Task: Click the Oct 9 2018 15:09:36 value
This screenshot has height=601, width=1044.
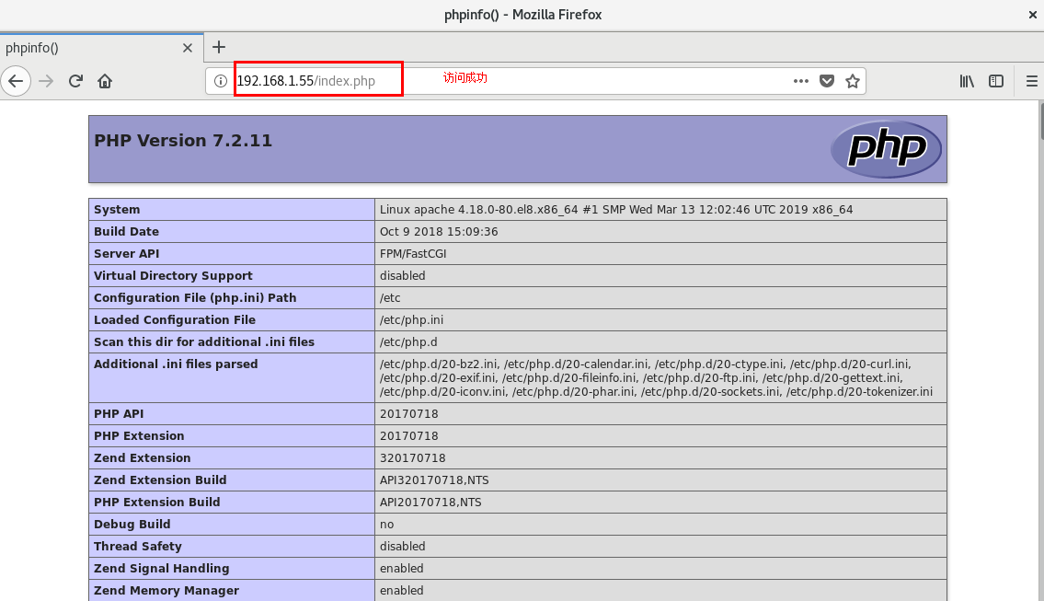Action: click(439, 231)
